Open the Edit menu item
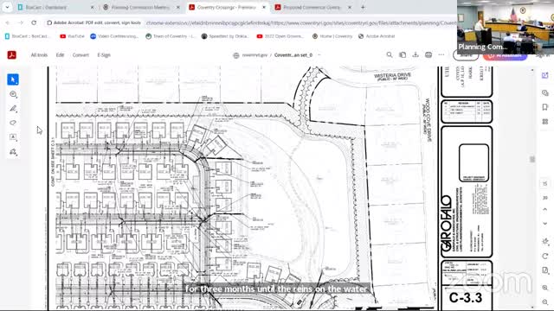Image resolution: width=554 pixels, height=311 pixels. (60, 55)
